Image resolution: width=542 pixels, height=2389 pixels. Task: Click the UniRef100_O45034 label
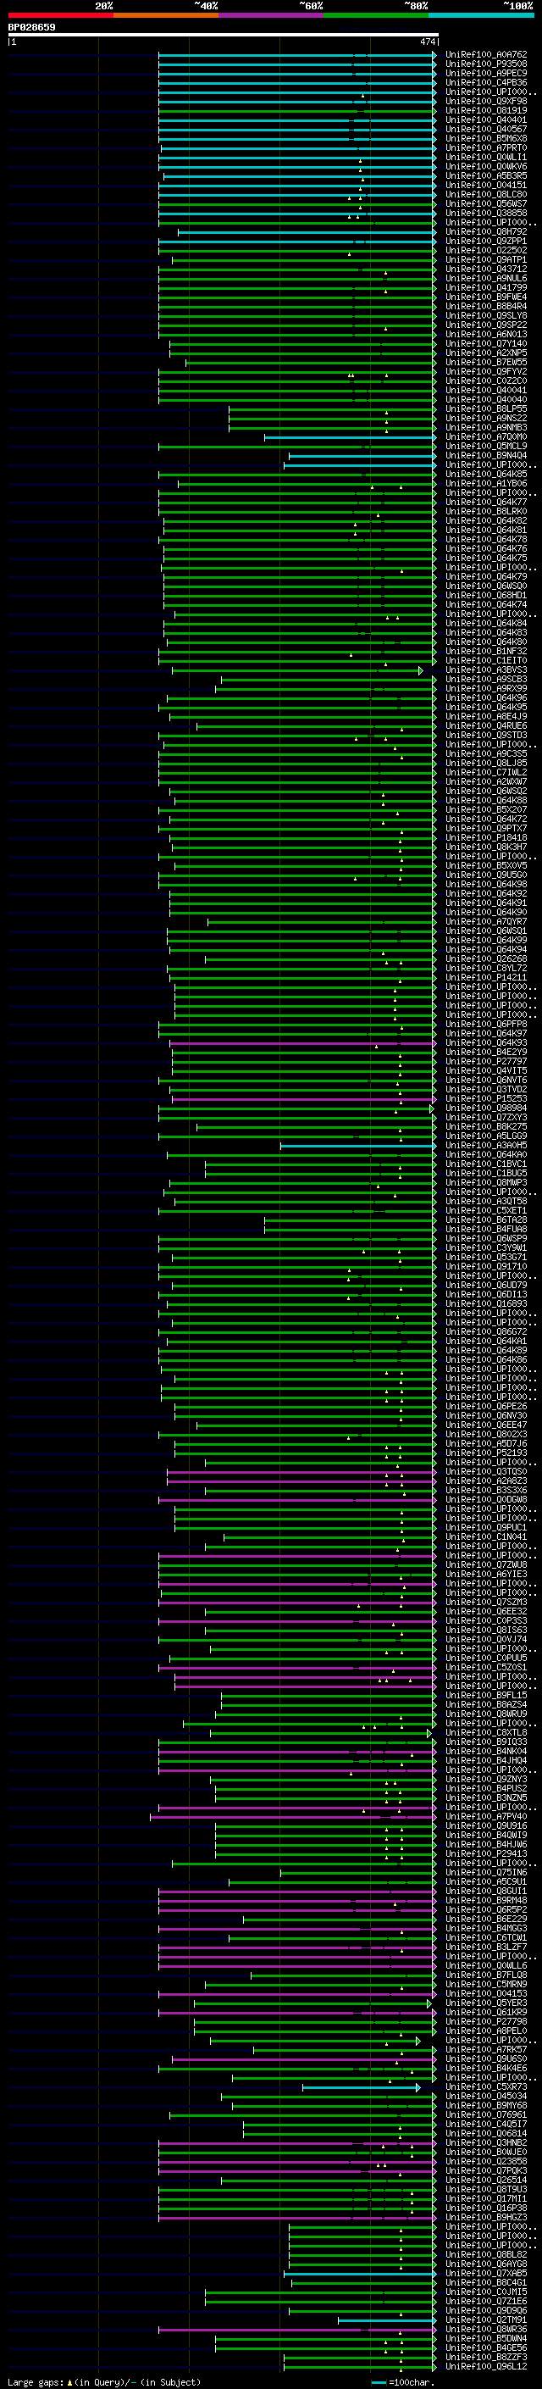pos(486,2096)
